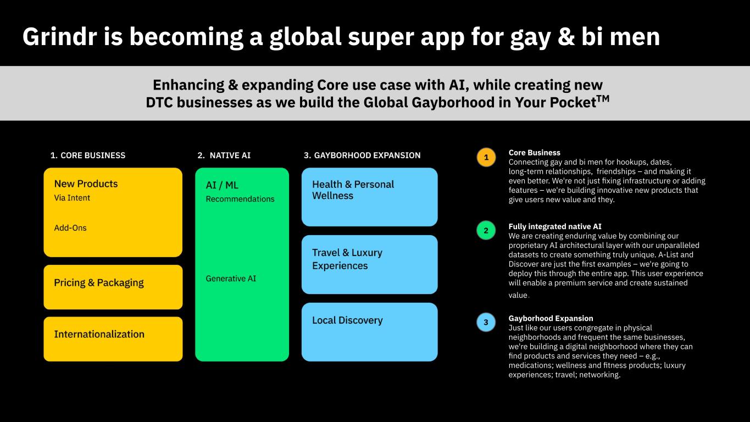This screenshot has width=750, height=422.
Task: Click the paragraph starting 'Connecting gay and bi men'
Action: tap(607, 181)
